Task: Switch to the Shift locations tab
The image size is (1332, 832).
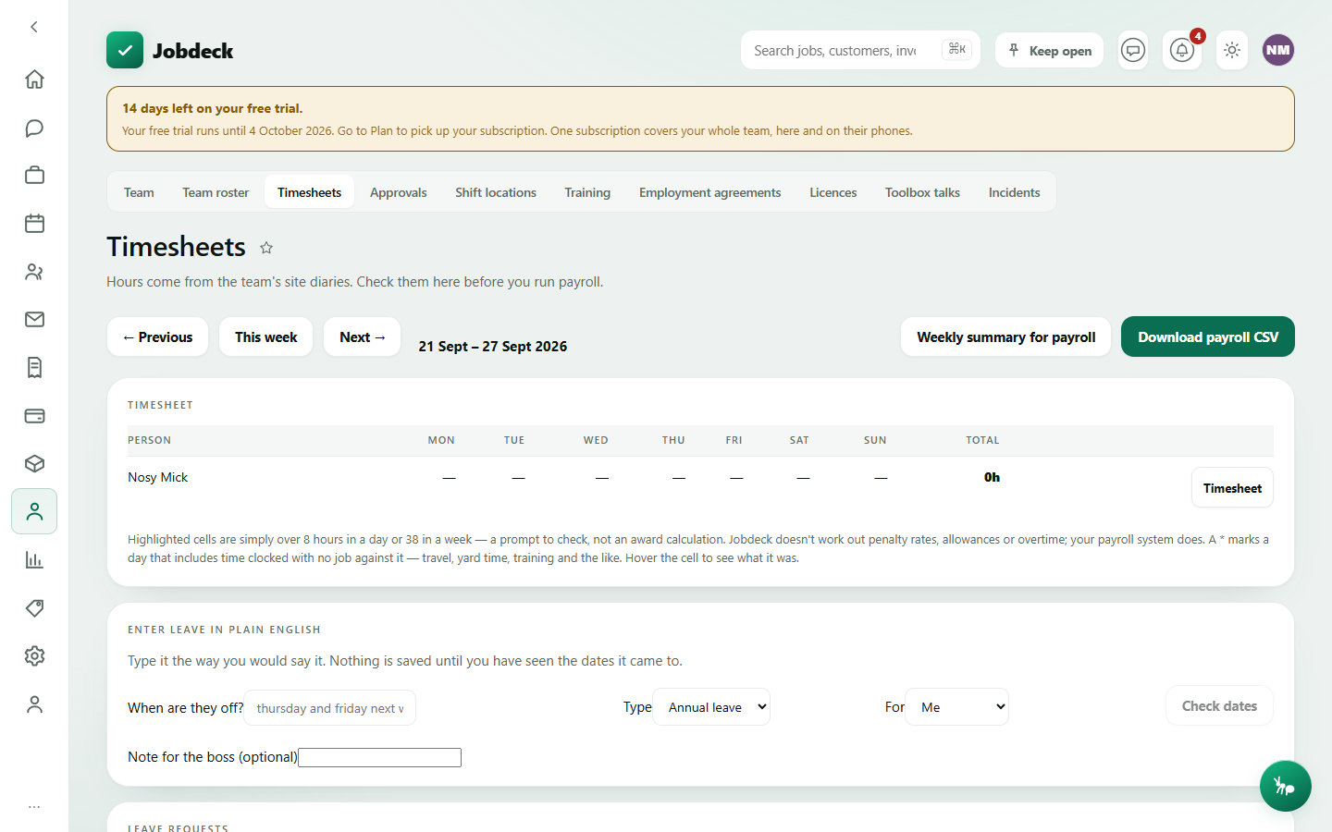Action: pos(496,192)
